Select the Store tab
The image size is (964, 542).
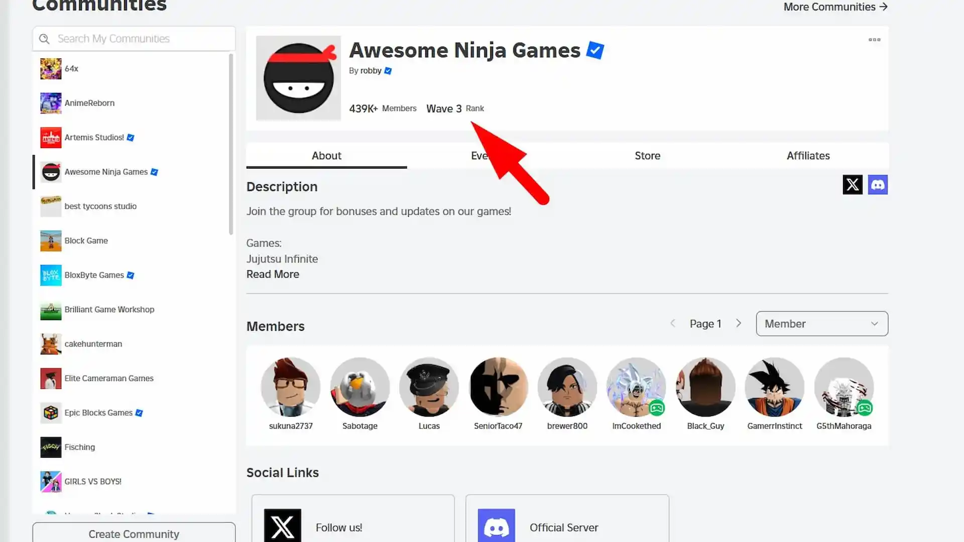(x=648, y=156)
